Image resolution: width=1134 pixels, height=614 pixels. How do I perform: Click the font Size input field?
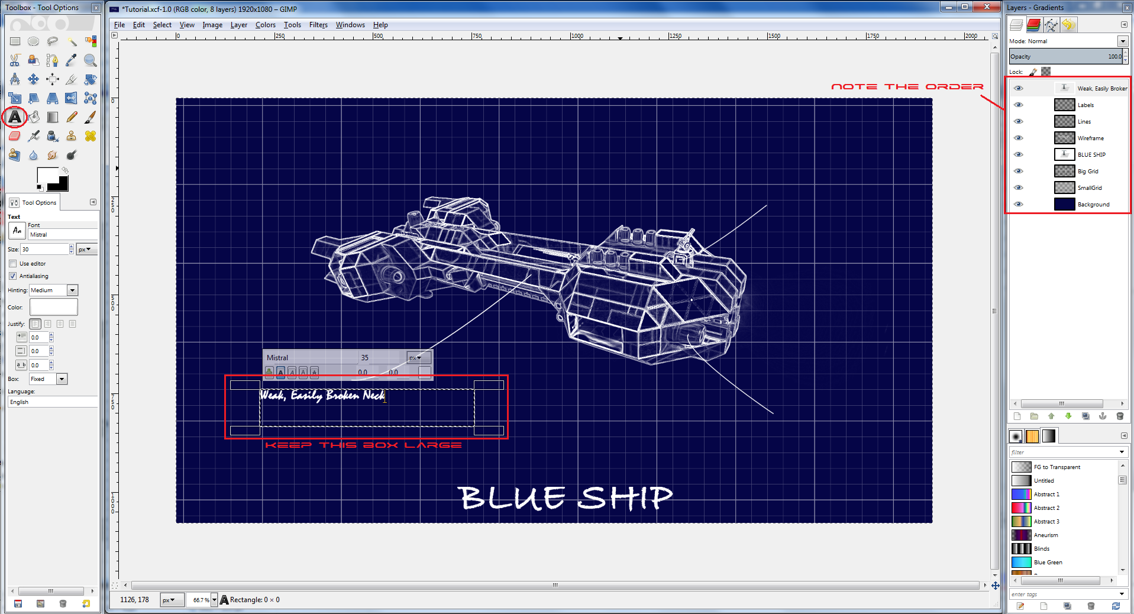[45, 250]
